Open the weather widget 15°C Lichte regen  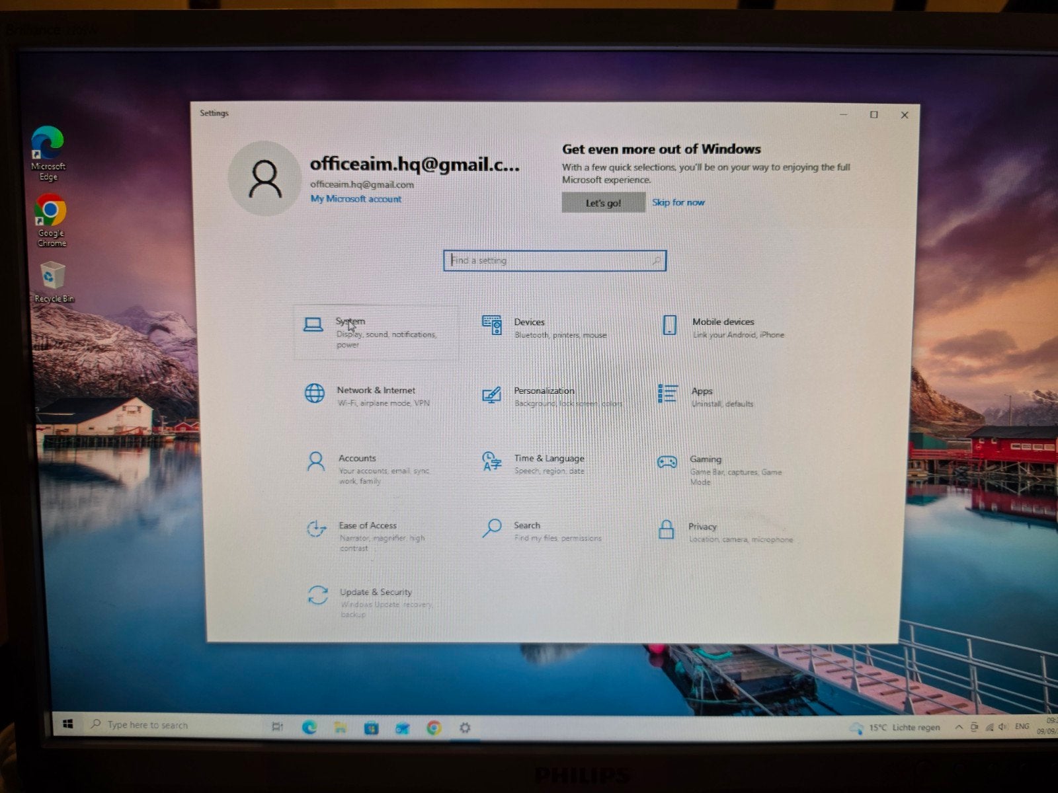point(895,728)
